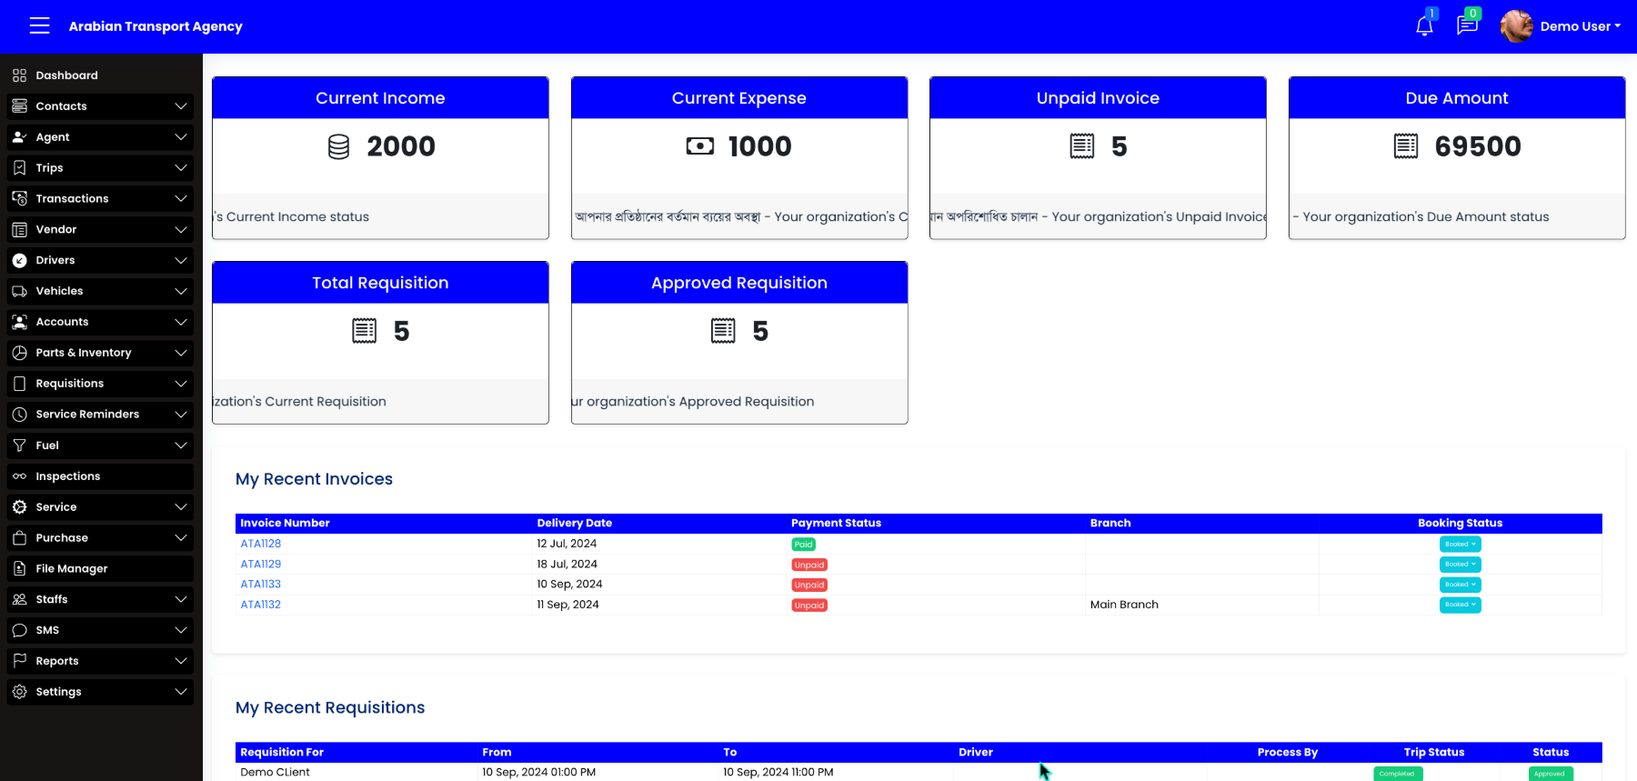Click the Agent sidebar icon
Image resolution: width=1637 pixels, height=781 pixels.
[x=19, y=137]
